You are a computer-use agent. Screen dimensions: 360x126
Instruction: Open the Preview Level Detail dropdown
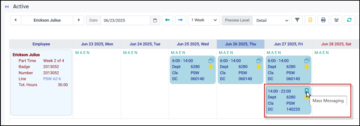(x=271, y=20)
